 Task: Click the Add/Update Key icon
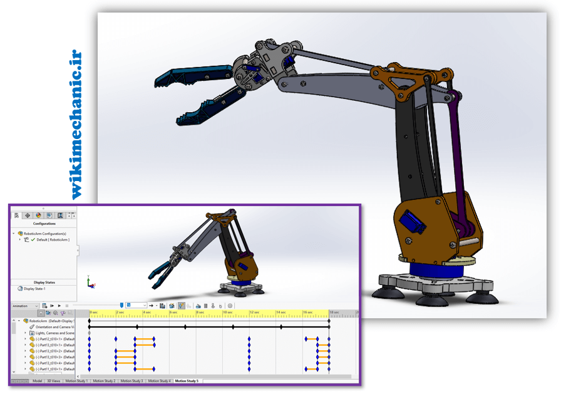(x=188, y=306)
